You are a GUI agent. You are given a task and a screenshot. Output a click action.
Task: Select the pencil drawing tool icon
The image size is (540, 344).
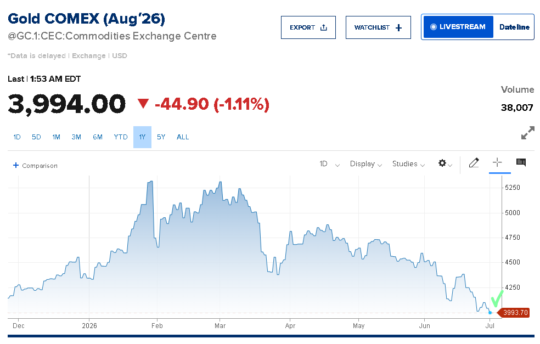pyautogui.click(x=474, y=163)
